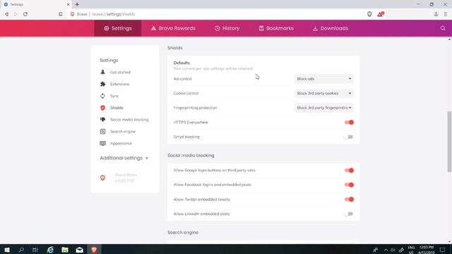Switch to the History tab
The width and height of the screenshot is (452, 254).
[x=227, y=28]
